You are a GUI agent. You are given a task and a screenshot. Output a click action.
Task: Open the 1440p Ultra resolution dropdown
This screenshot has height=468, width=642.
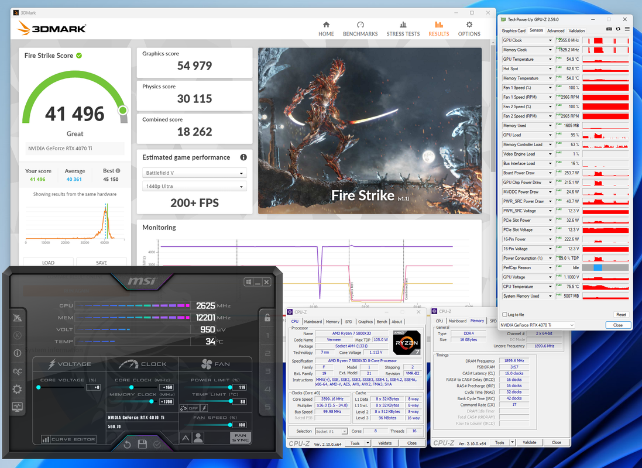coord(194,186)
